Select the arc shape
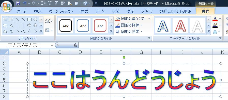Screen dimensions: 228x100 click(17, 31)
